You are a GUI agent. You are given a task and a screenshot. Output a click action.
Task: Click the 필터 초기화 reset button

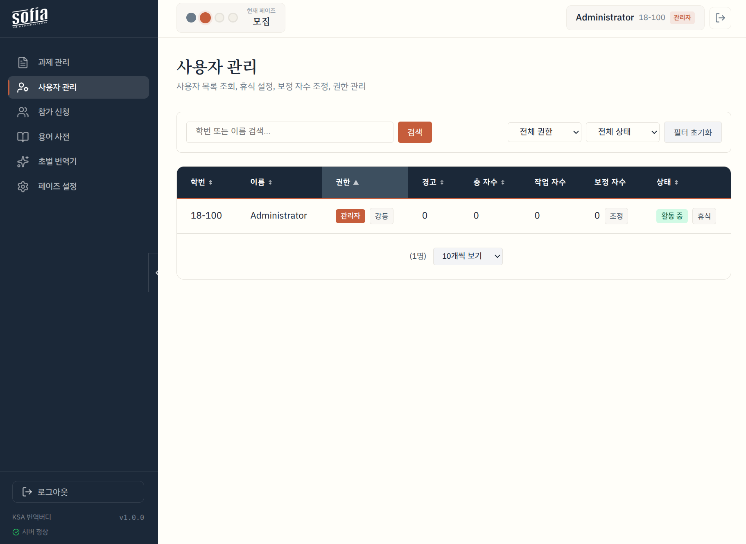(x=692, y=132)
